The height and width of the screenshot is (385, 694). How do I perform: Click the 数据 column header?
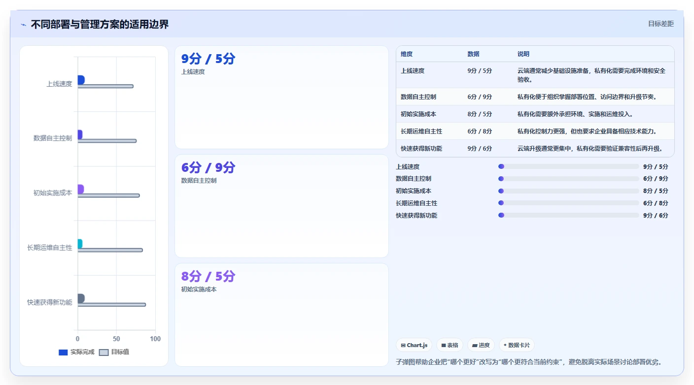(473, 54)
